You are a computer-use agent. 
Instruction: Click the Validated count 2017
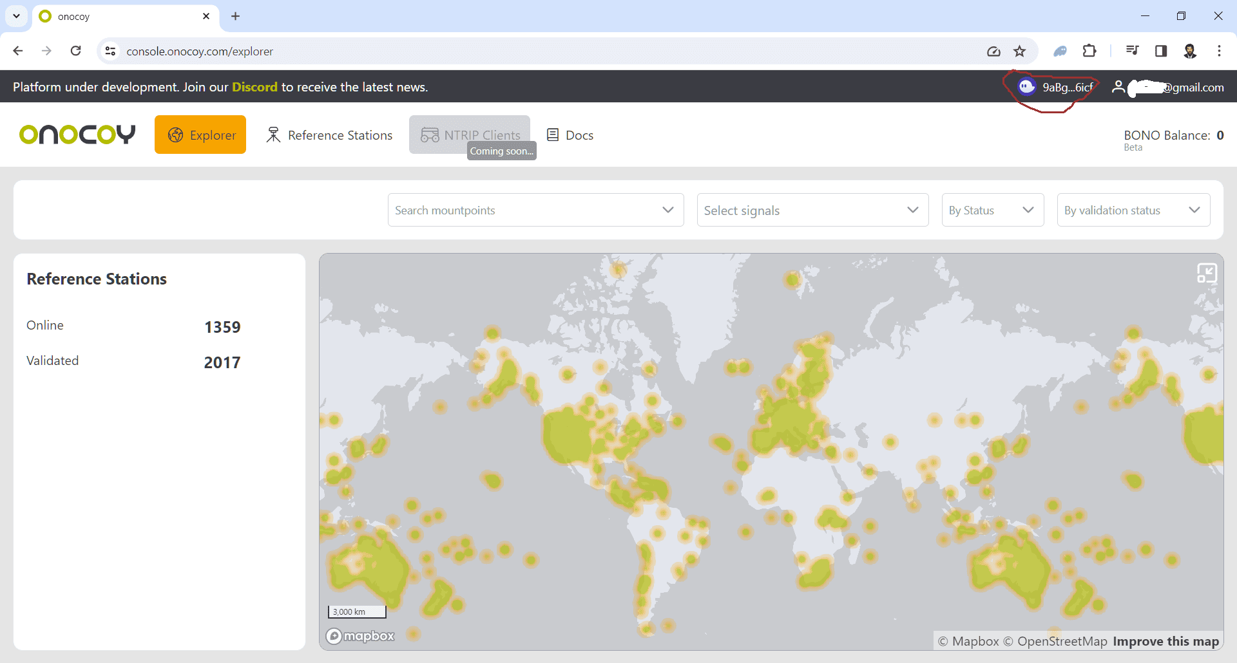pyautogui.click(x=222, y=362)
